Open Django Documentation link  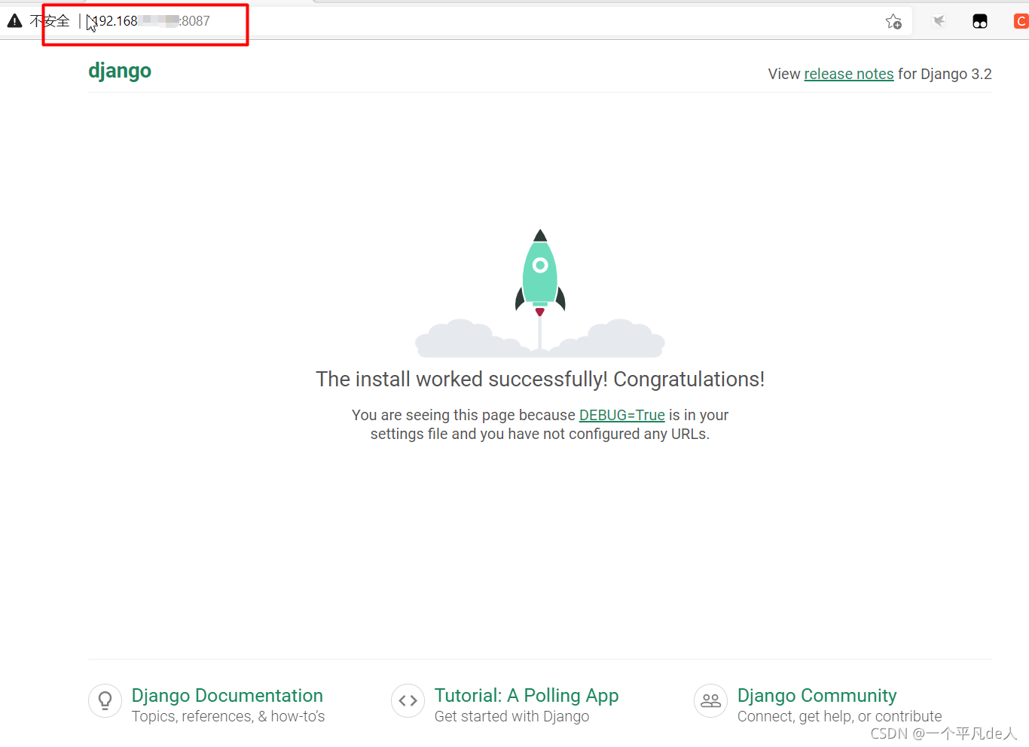pyautogui.click(x=227, y=695)
